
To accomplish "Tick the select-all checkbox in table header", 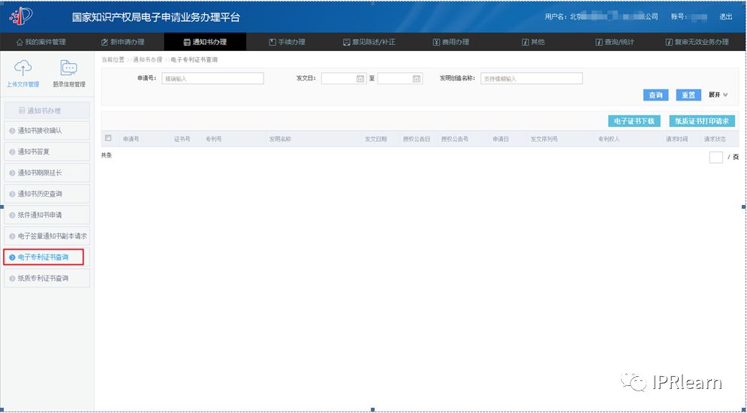I will click(x=108, y=138).
